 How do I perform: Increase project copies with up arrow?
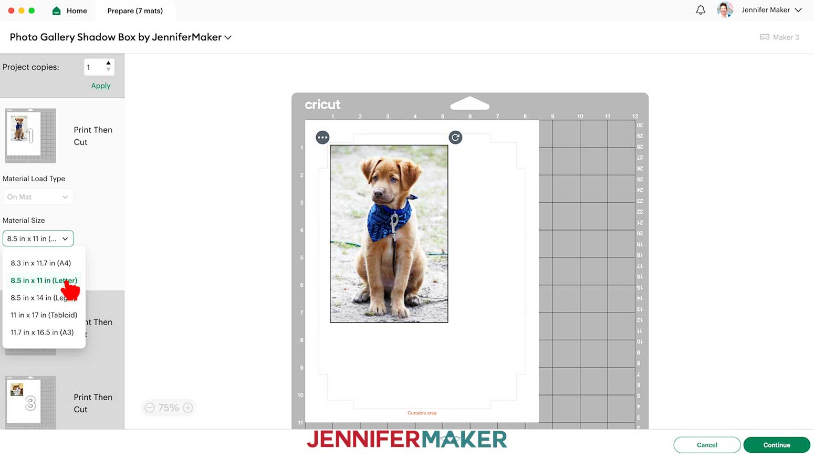(109, 63)
